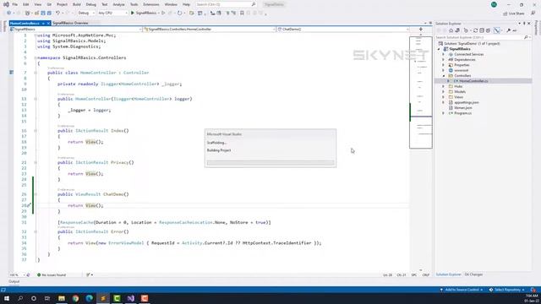
Task: Open the Windows Start menu
Action: click(6, 298)
